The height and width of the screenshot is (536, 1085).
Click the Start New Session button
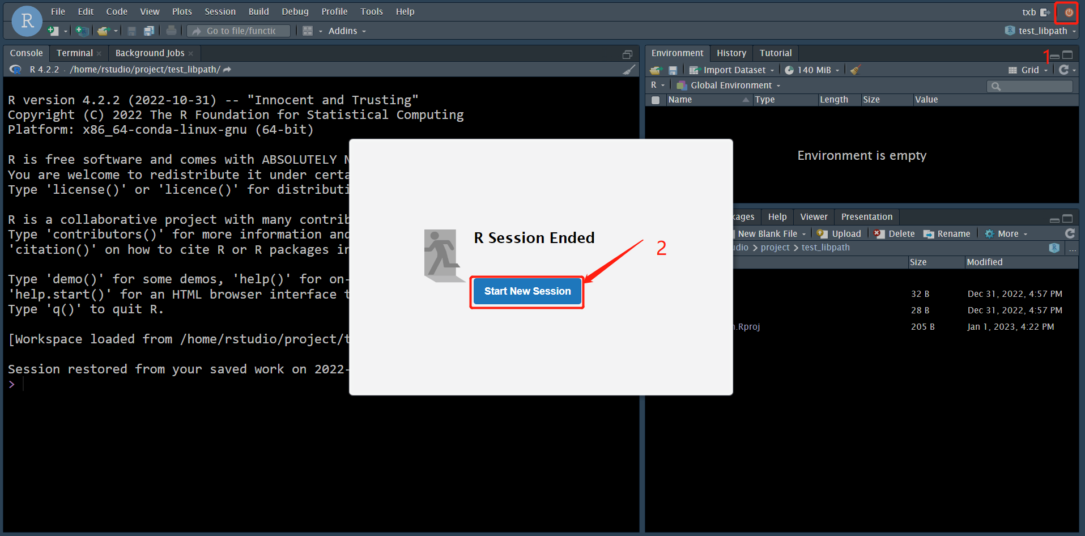[x=527, y=291]
